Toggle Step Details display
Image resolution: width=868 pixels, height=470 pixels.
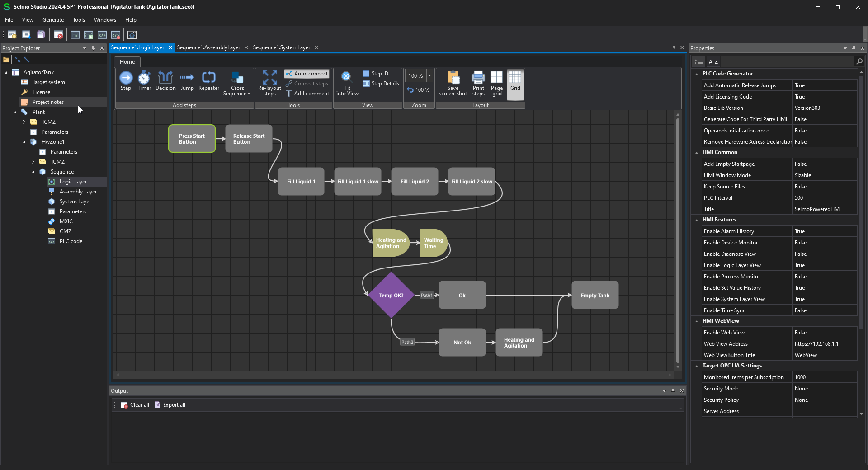(381, 84)
